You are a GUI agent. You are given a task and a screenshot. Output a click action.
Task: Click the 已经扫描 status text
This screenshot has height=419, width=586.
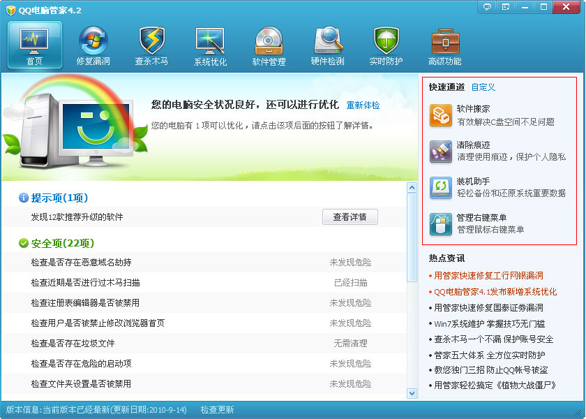point(350,282)
